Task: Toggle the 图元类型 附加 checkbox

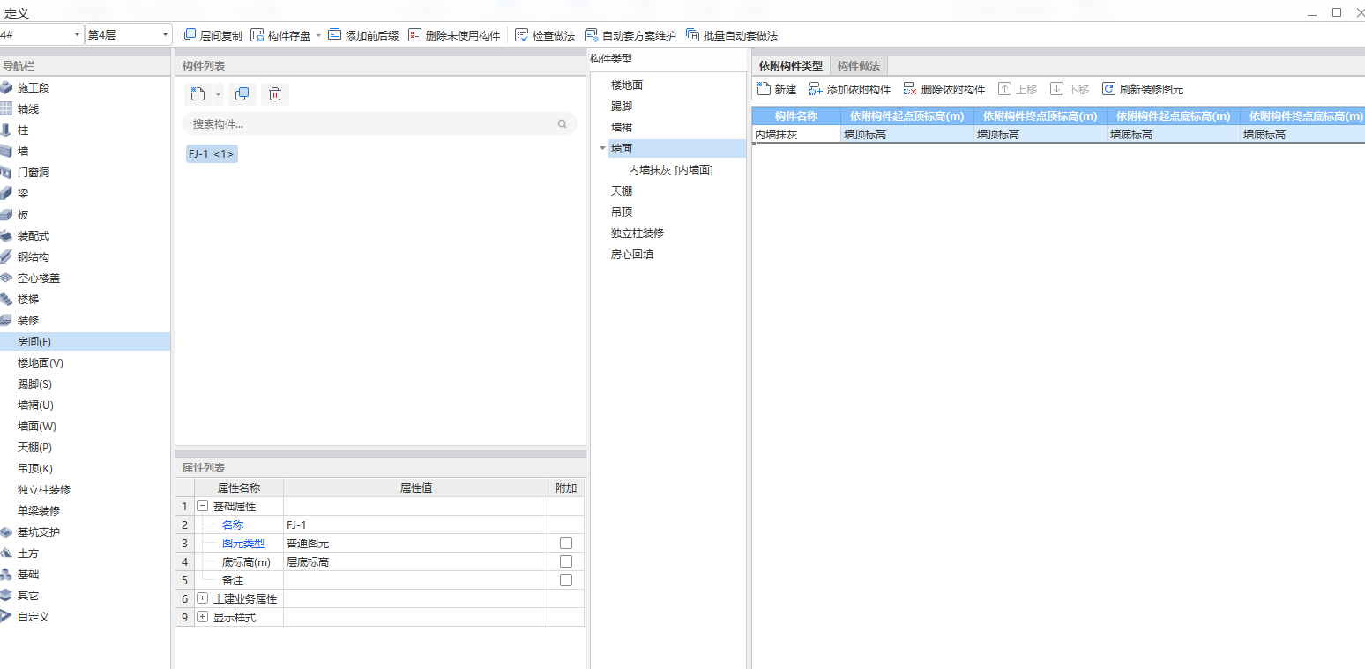Action: point(566,543)
